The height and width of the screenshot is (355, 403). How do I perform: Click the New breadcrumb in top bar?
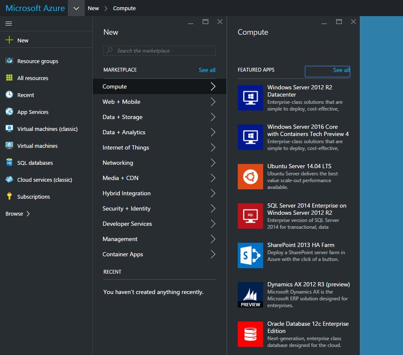[93, 8]
